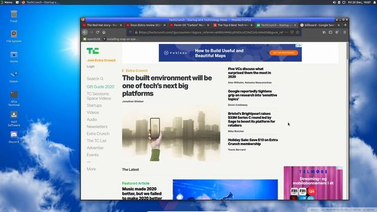The height and width of the screenshot is (212, 377).
Task: Open Holiday Sale Extra Crunch article
Action: coord(253,142)
